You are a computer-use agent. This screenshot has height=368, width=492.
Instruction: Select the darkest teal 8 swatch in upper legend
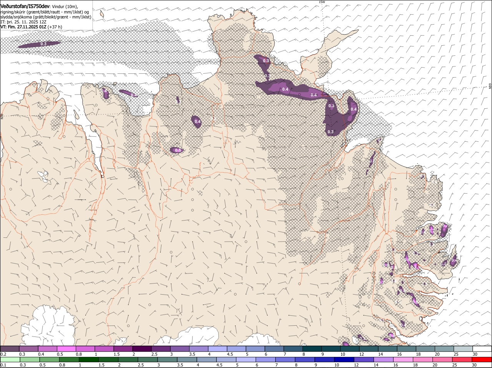312,348
